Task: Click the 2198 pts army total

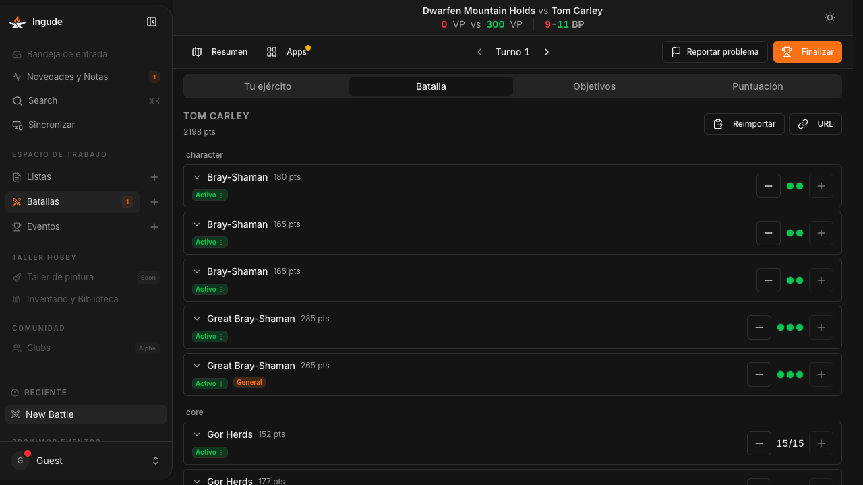Action: [200, 132]
